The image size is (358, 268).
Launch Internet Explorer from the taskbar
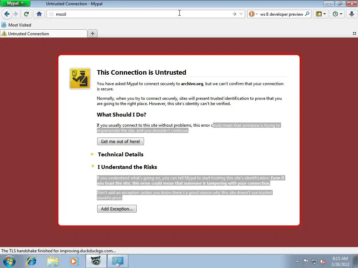pyautogui.click(x=31, y=261)
